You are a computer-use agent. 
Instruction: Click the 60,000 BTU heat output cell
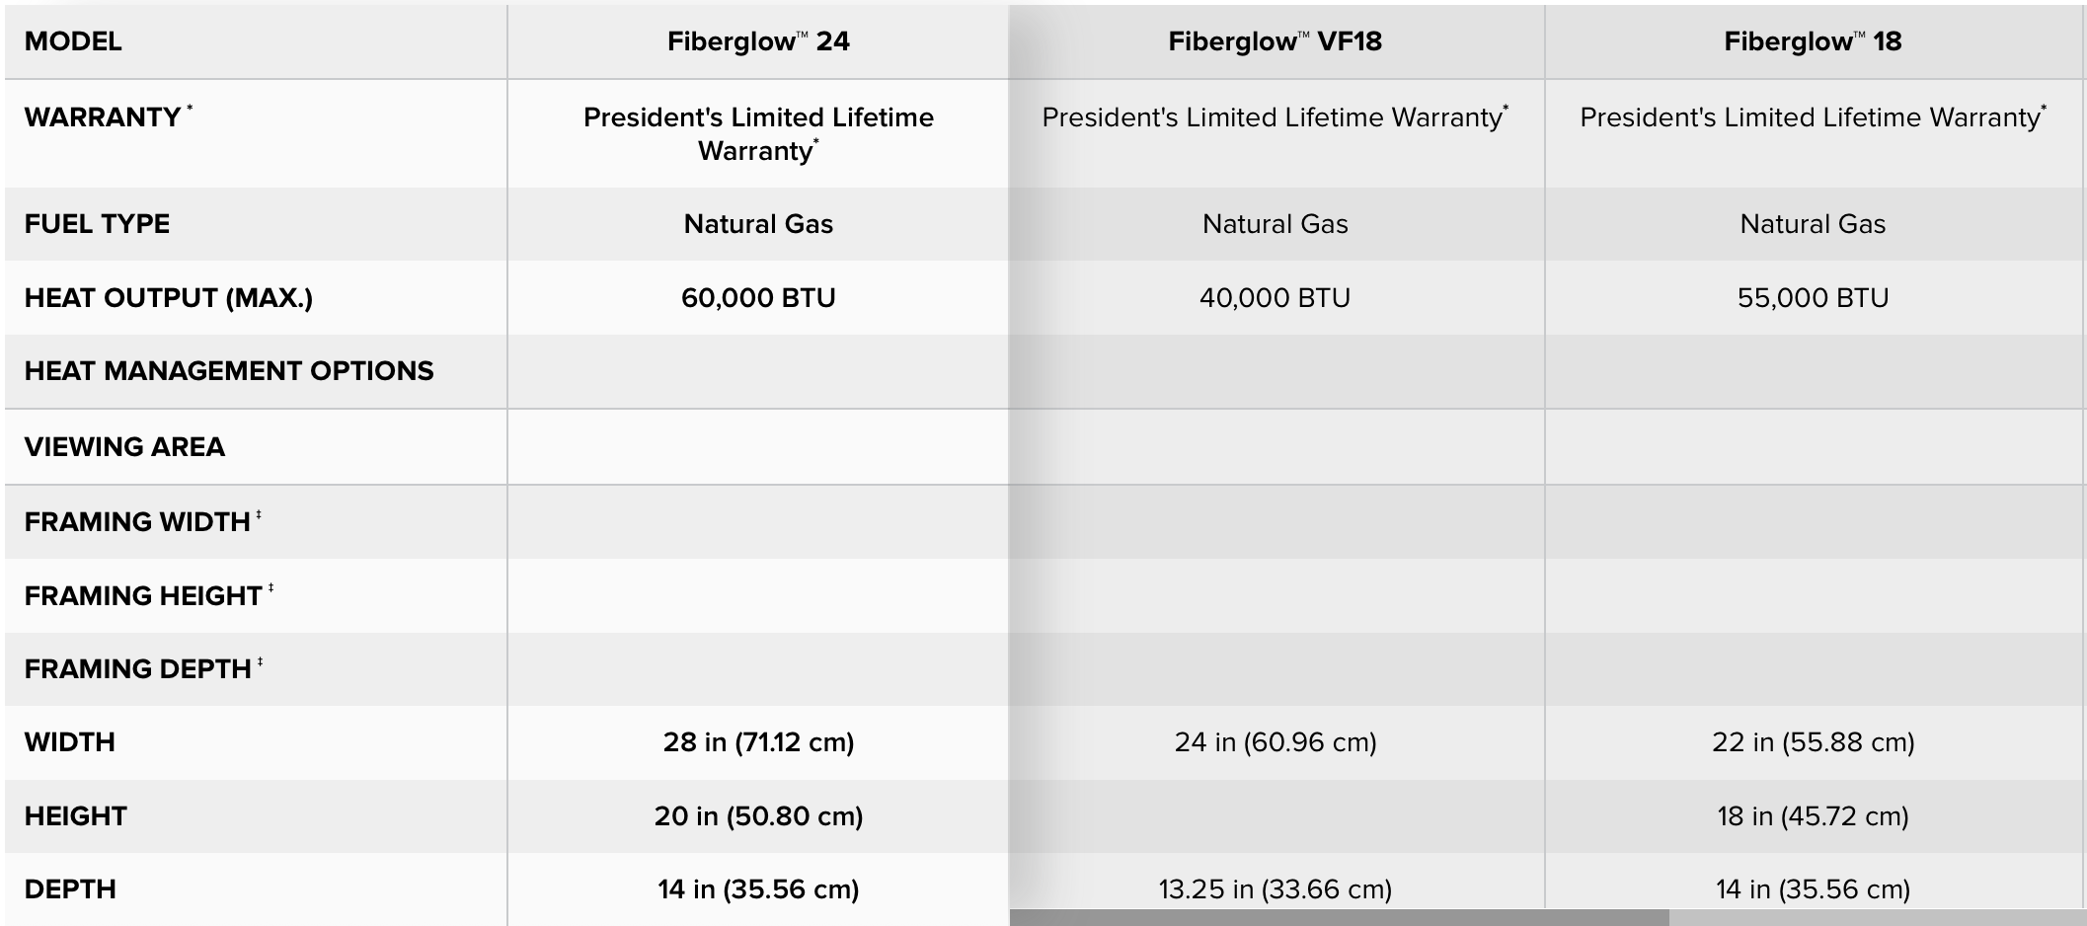tap(758, 298)
